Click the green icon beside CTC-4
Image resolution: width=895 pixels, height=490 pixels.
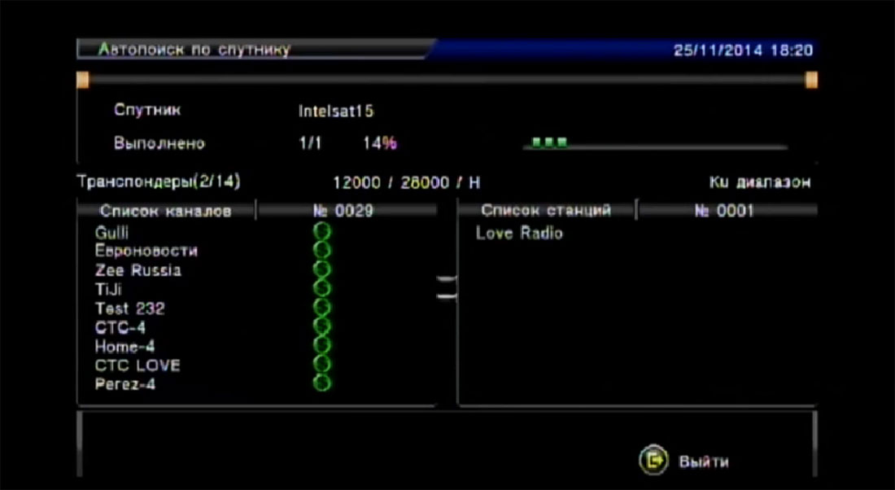click(x=322, y=326)
